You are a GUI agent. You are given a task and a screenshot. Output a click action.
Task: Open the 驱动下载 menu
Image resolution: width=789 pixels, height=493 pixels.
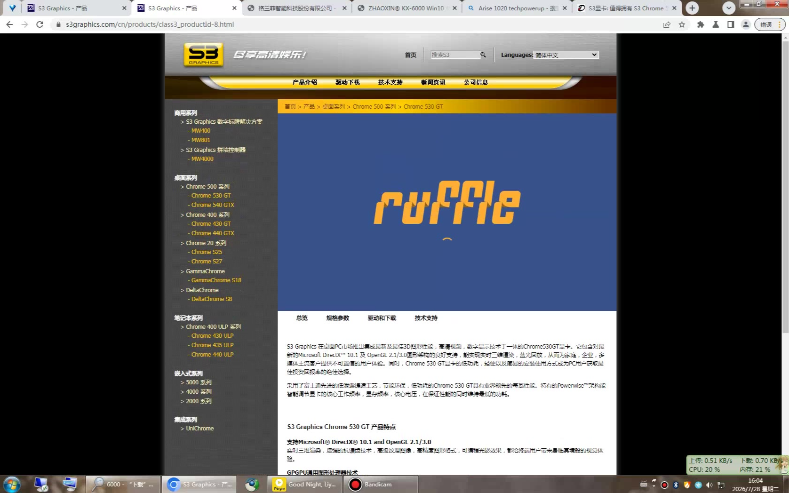point(348,82)
